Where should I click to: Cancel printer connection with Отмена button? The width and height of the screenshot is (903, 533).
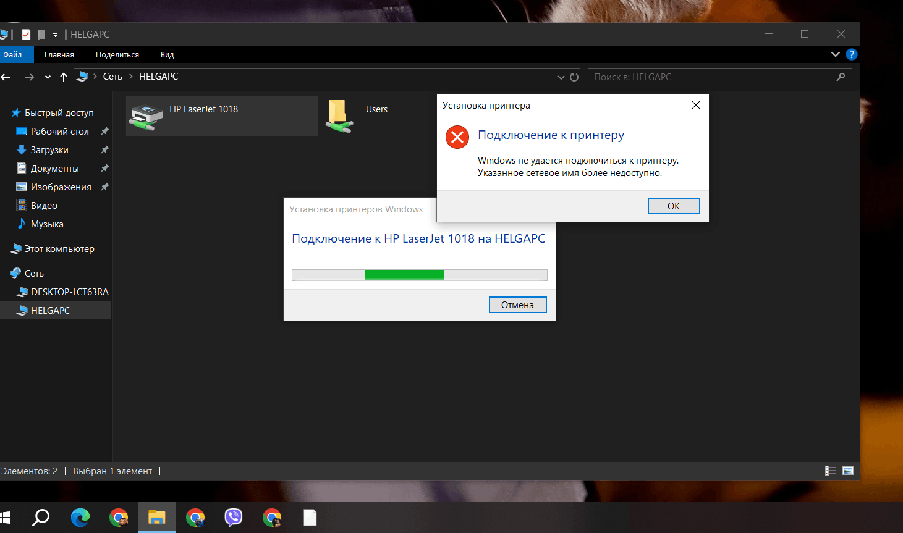coord(517,304)
